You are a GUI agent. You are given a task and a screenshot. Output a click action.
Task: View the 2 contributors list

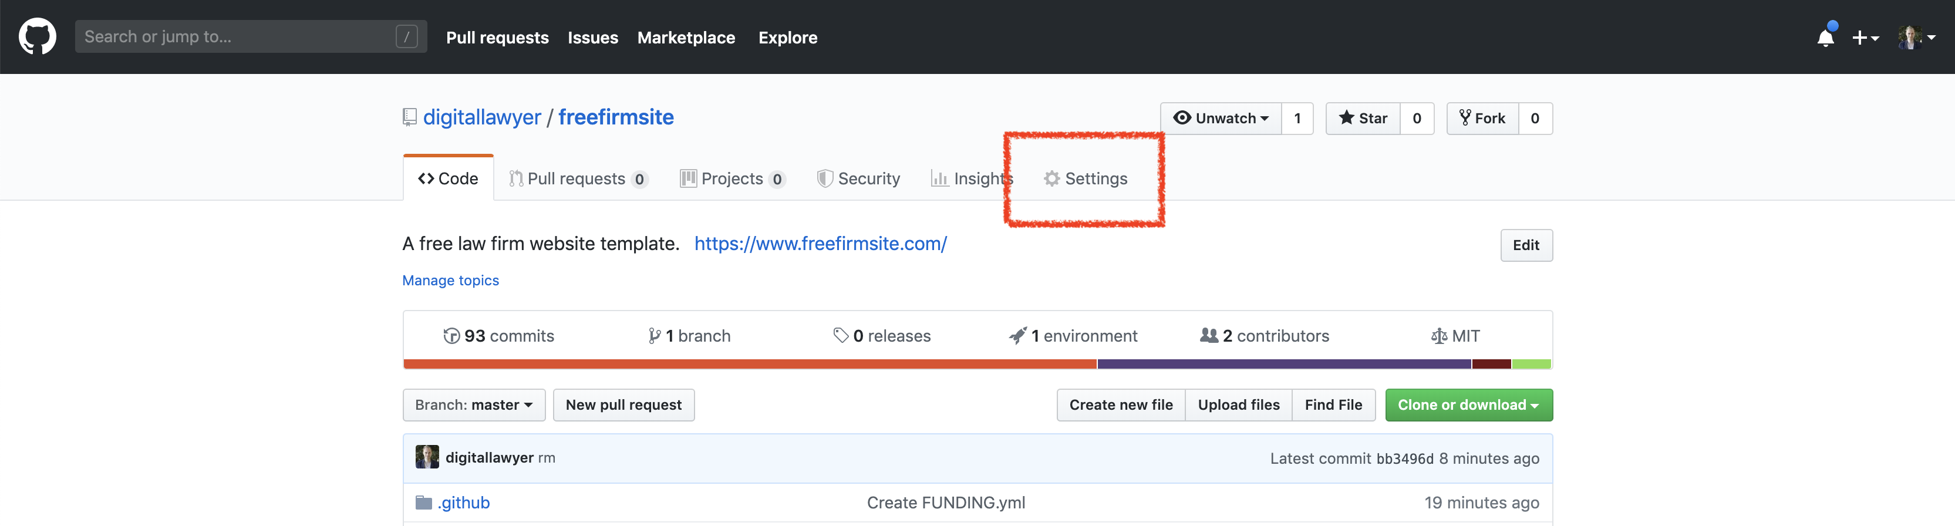1265,335
